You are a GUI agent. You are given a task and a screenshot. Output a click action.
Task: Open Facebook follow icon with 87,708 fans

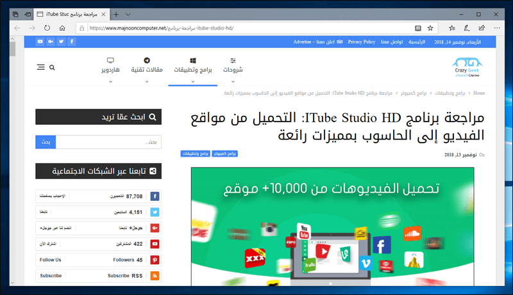[x=155, y=196]
